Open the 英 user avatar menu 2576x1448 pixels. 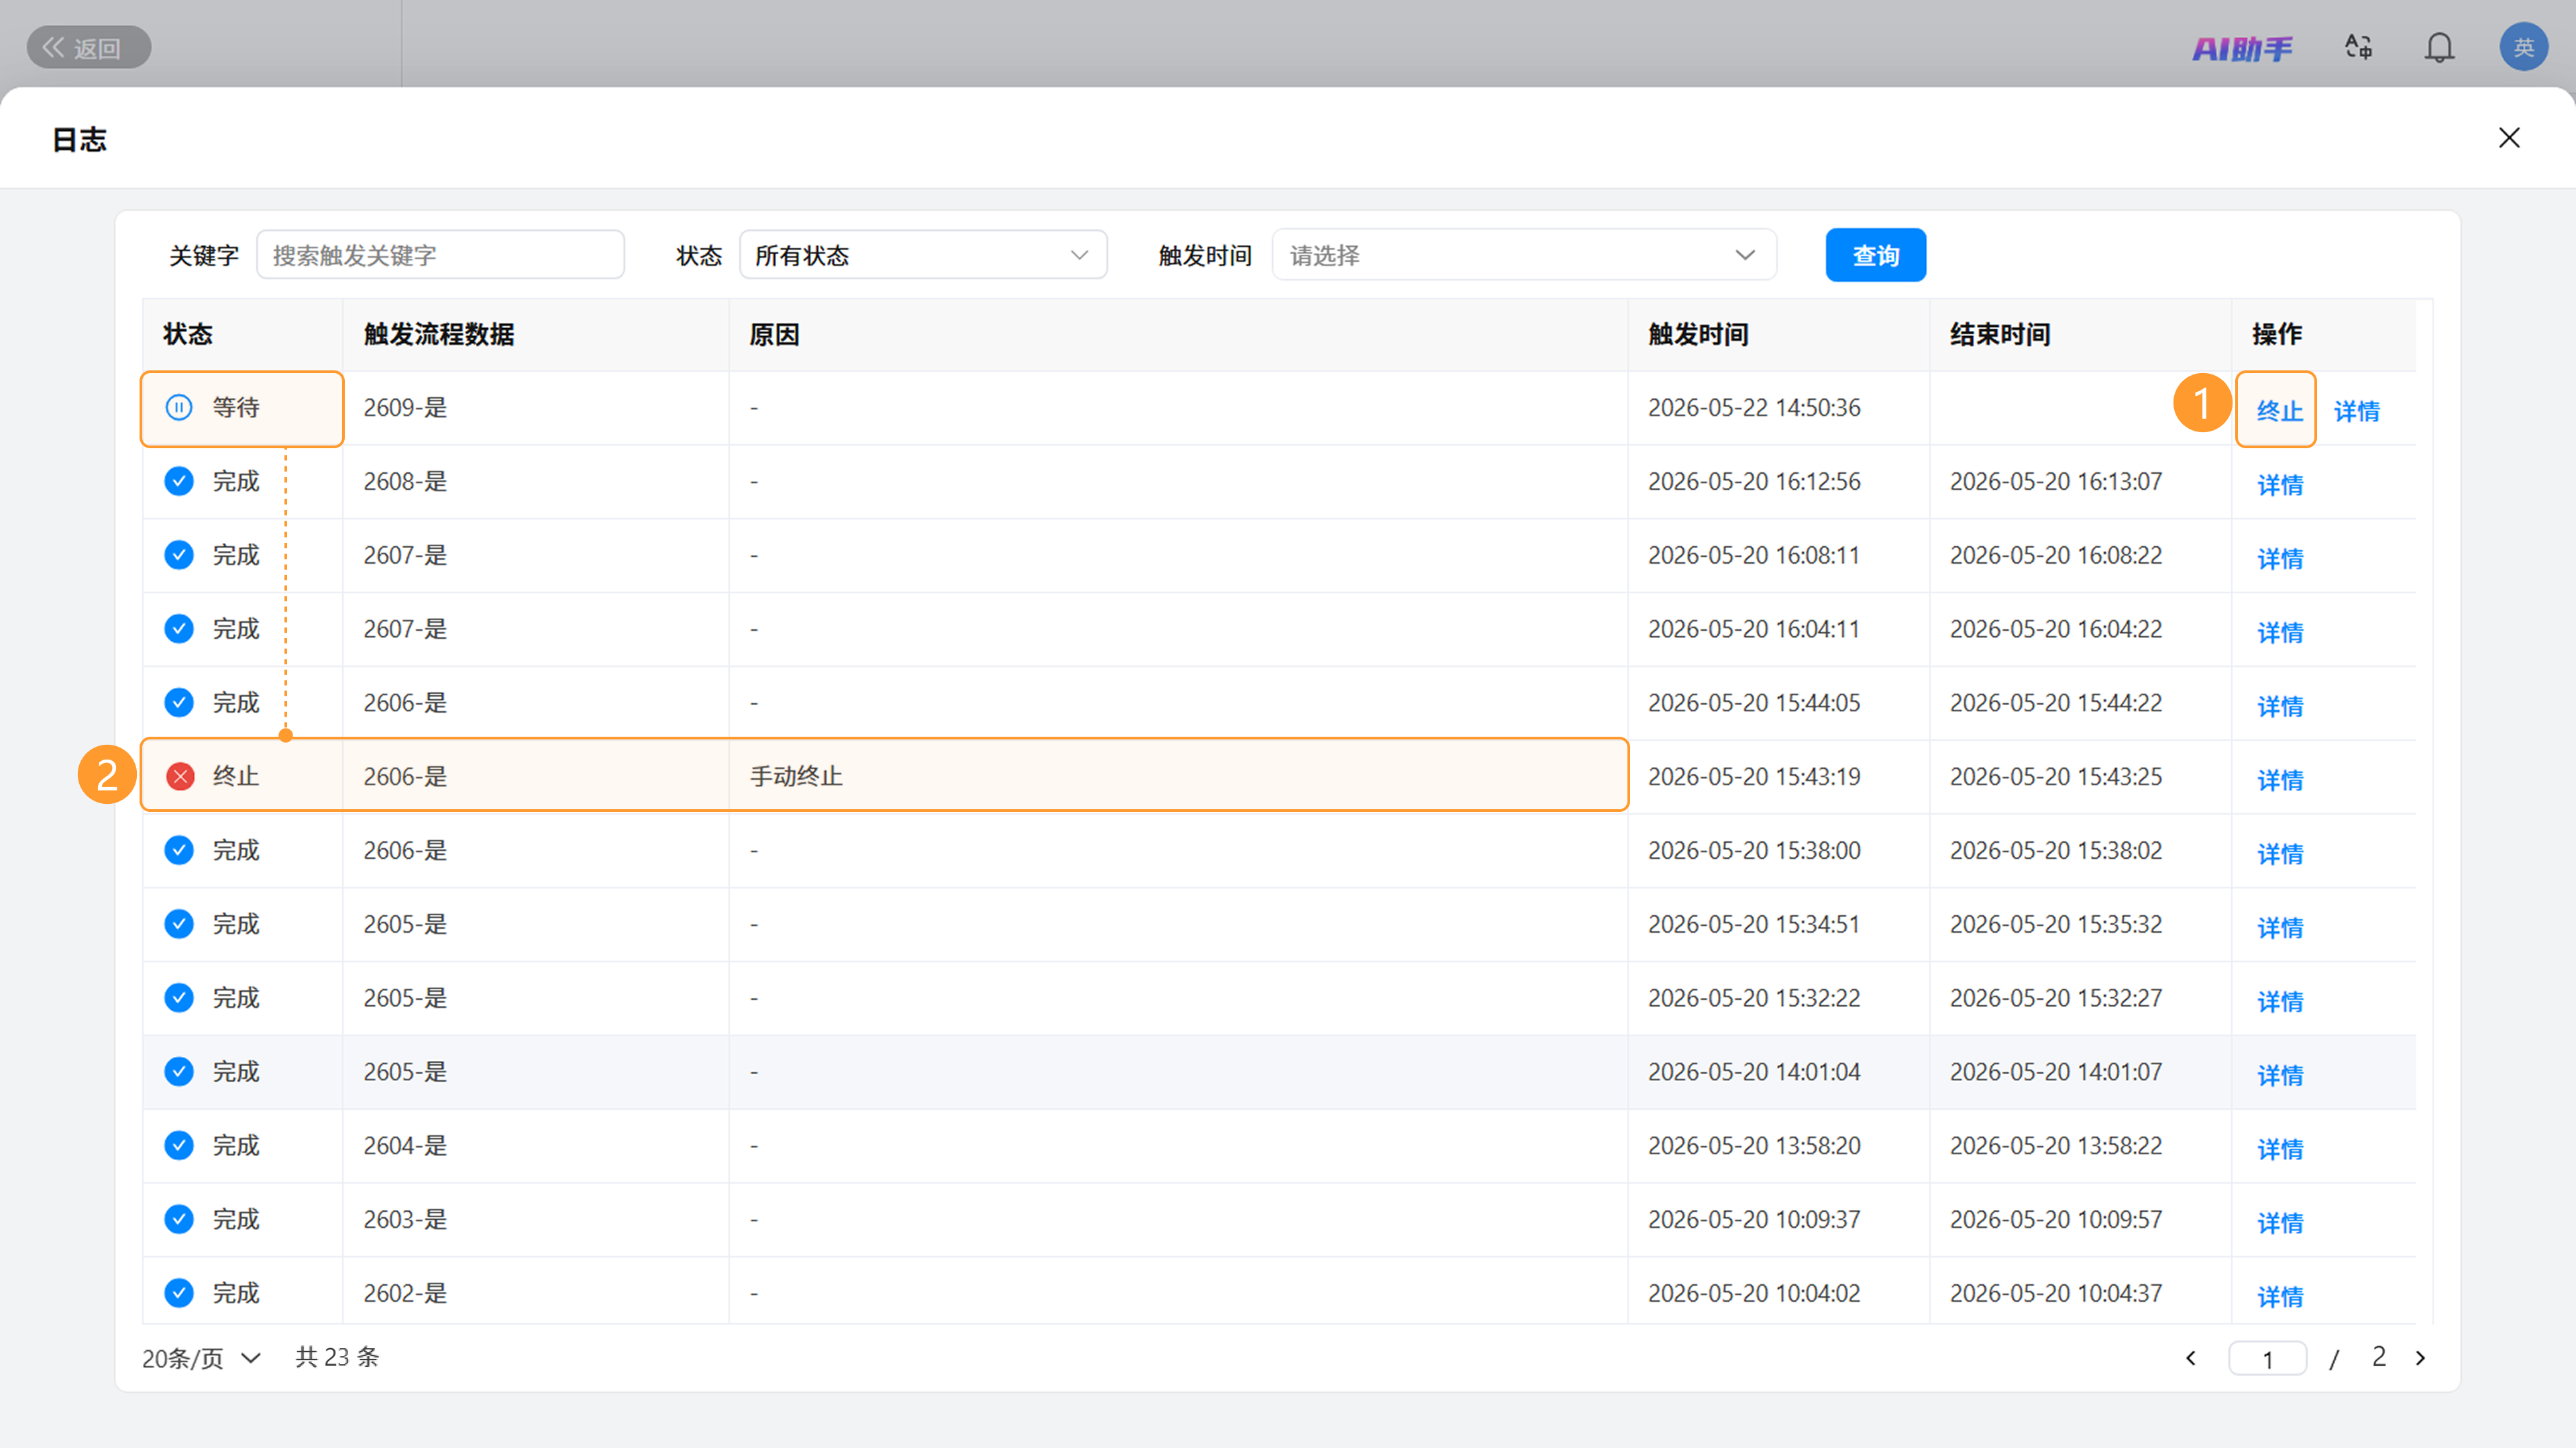point(2523,47)
